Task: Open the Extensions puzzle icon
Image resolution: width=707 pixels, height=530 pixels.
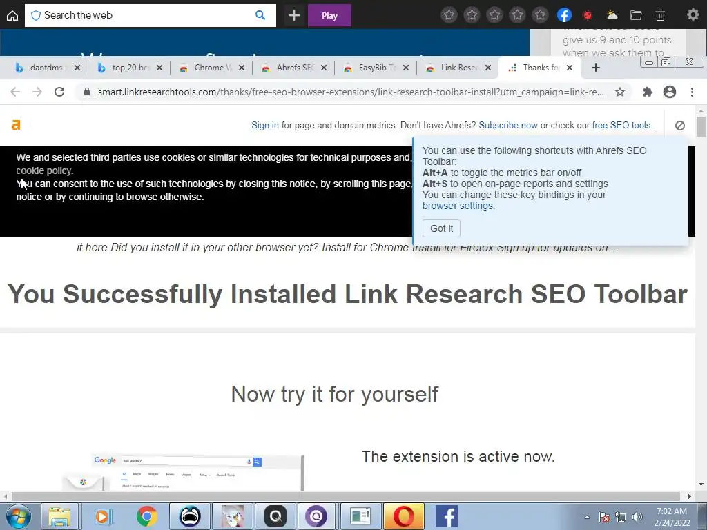Action: (x=648, y=92)
